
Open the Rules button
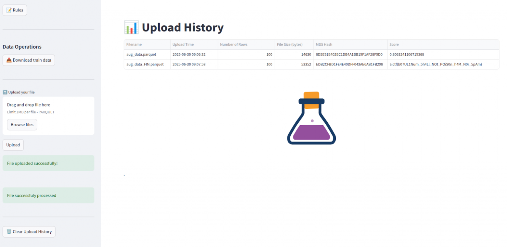15,10
